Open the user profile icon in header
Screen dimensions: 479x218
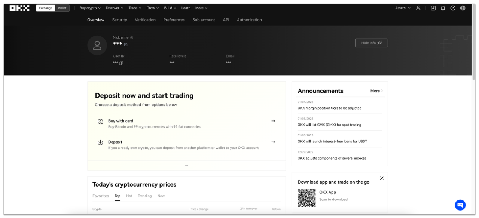pos(418,8)
